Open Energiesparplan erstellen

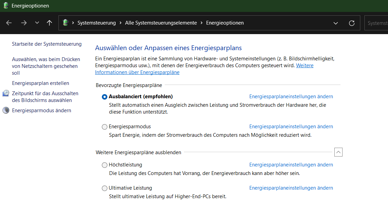[x=41, y=83]
